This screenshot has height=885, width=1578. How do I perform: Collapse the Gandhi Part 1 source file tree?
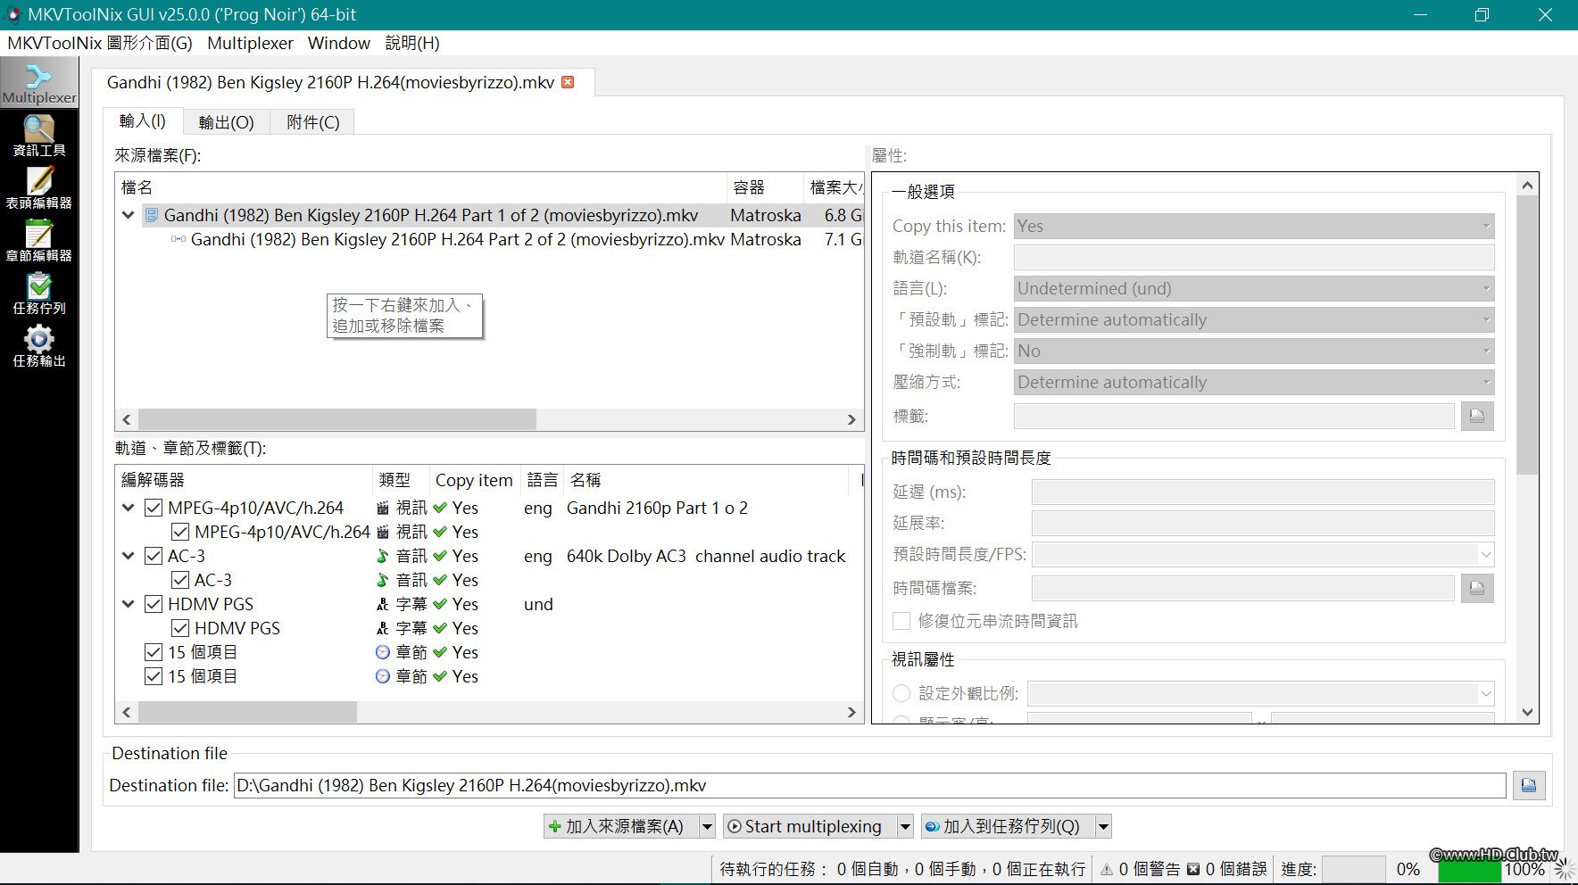click(129, 215)
